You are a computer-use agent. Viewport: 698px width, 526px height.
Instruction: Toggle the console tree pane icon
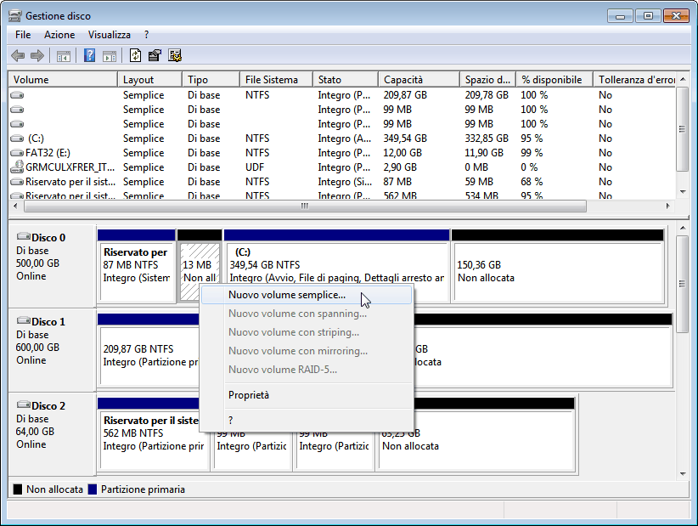tap(63, 56)
